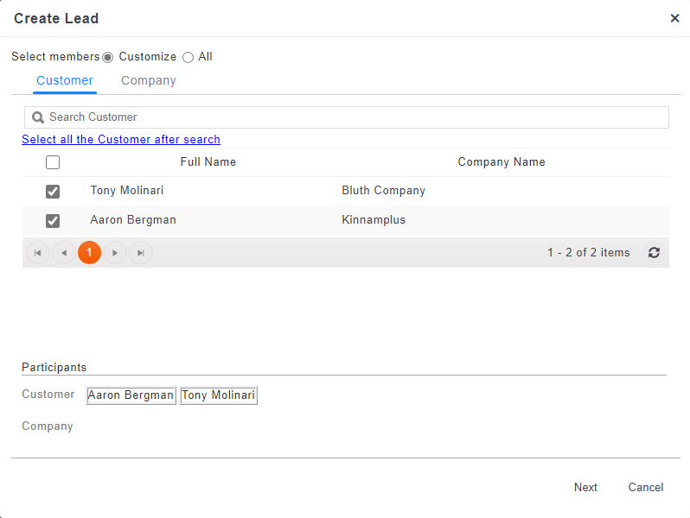Click Select all the Customer after search
This screenshot has width=690, height=518.
coord(121,140)
